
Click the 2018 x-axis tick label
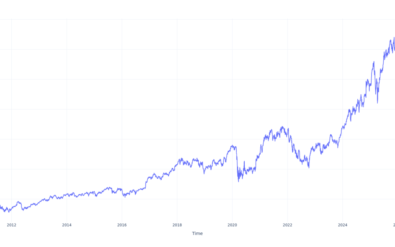(x=177, y=225)
